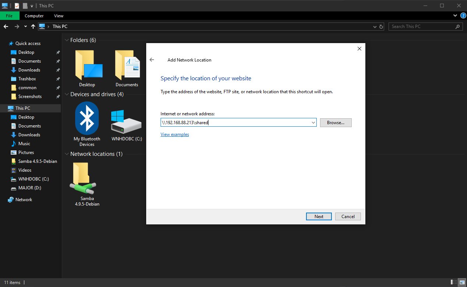Open the network address dropdown arrow
This screenshot has height=287, width=467.
313,123
